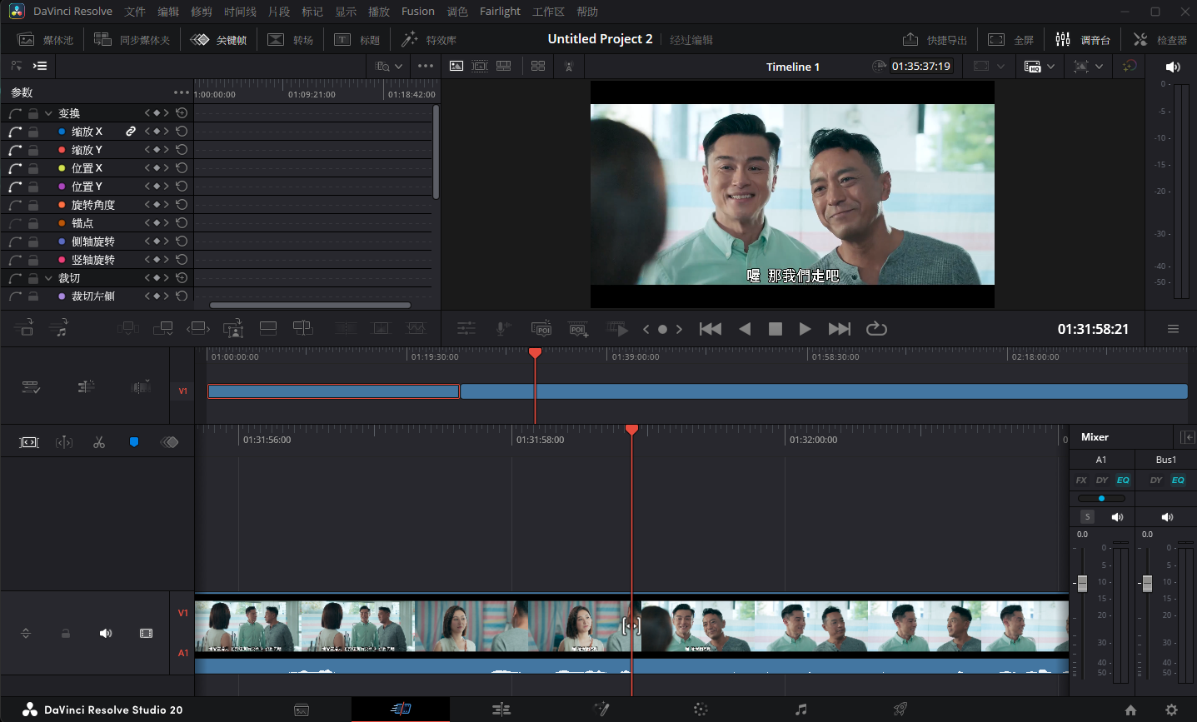Open the 特效库 effects library

click(429, 39)
